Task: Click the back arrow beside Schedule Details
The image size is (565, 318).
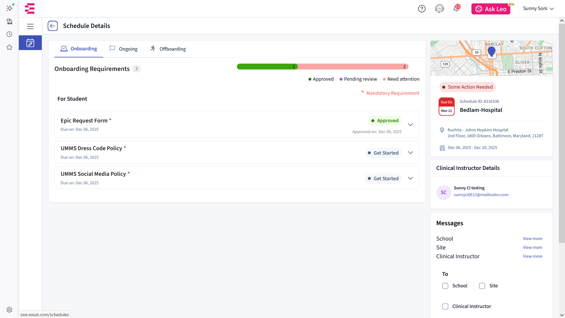Action: 53,26
